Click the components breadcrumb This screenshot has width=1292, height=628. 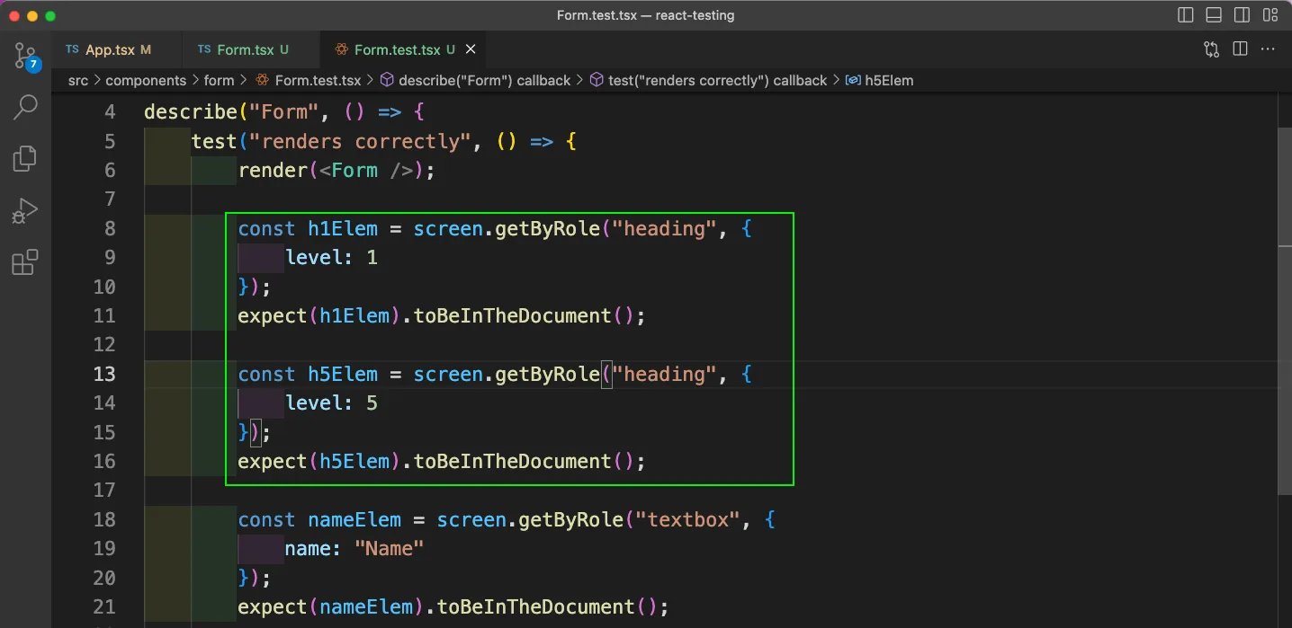click(146, 81)
